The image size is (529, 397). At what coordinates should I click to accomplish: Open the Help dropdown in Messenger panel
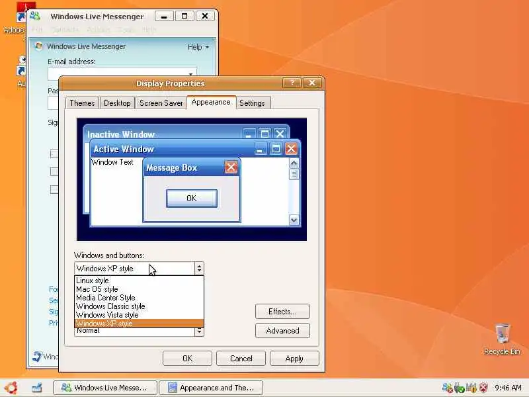click(198, 47)
